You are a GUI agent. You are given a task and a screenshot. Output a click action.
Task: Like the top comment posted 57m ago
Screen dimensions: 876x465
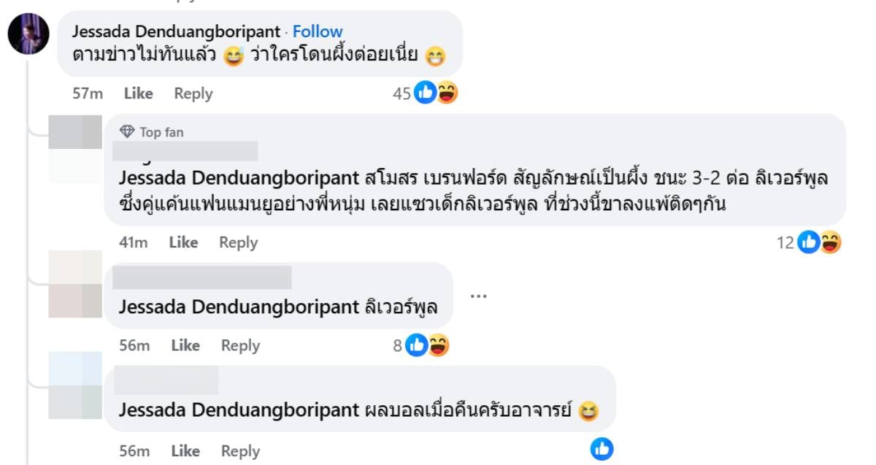pyautogui.click(x=138, y=93)
